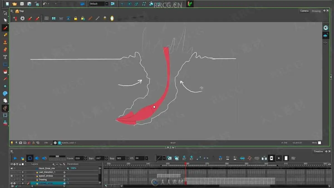Toggle the grid icon in the camera toolbar
Image resolution: width=334 pixels, height=188 pixels.
point(46,18)
